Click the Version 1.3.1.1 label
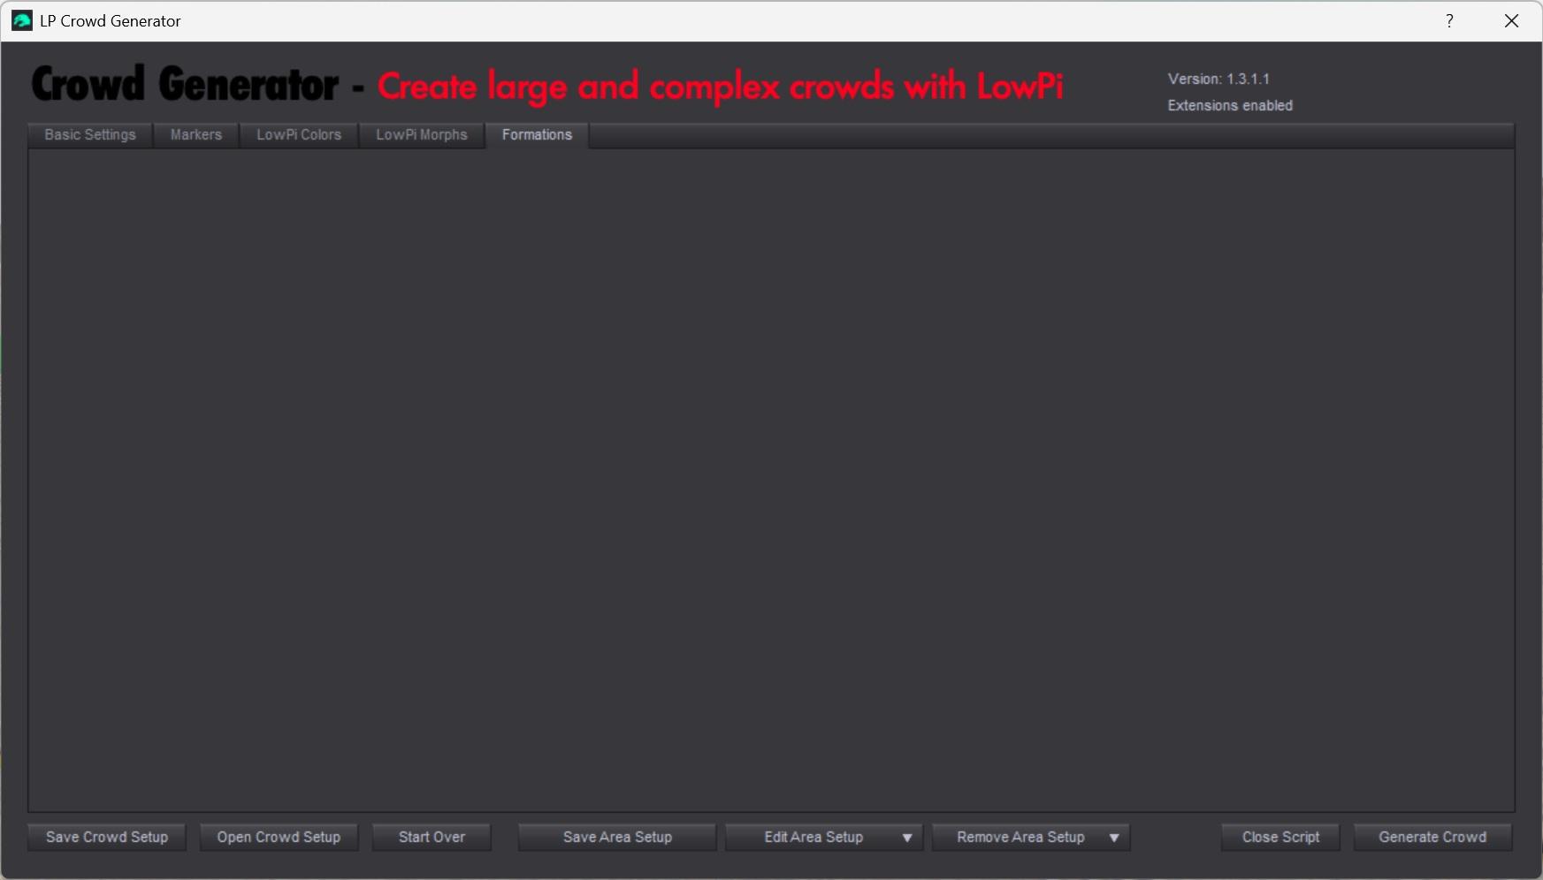1543x880 pixels. coord(1218,79)
